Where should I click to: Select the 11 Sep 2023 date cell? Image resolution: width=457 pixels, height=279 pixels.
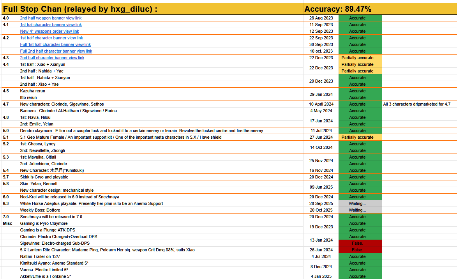pyautogui.click(x=321, y=25)
